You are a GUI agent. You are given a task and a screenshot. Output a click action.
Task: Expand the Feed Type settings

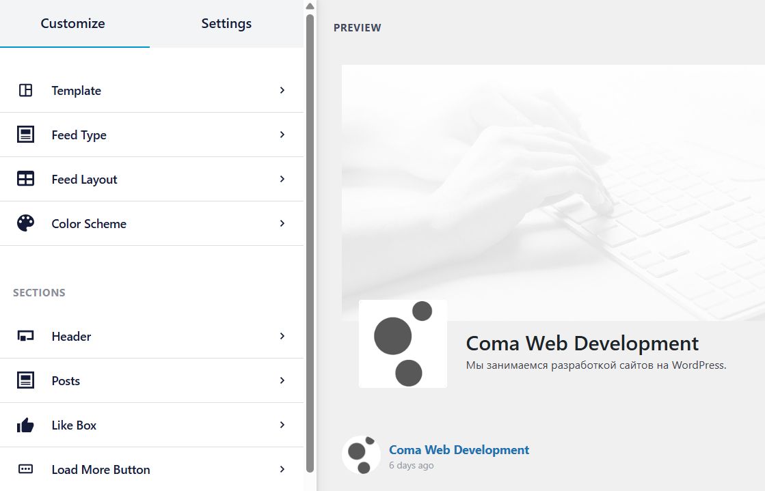click(282, 134)
